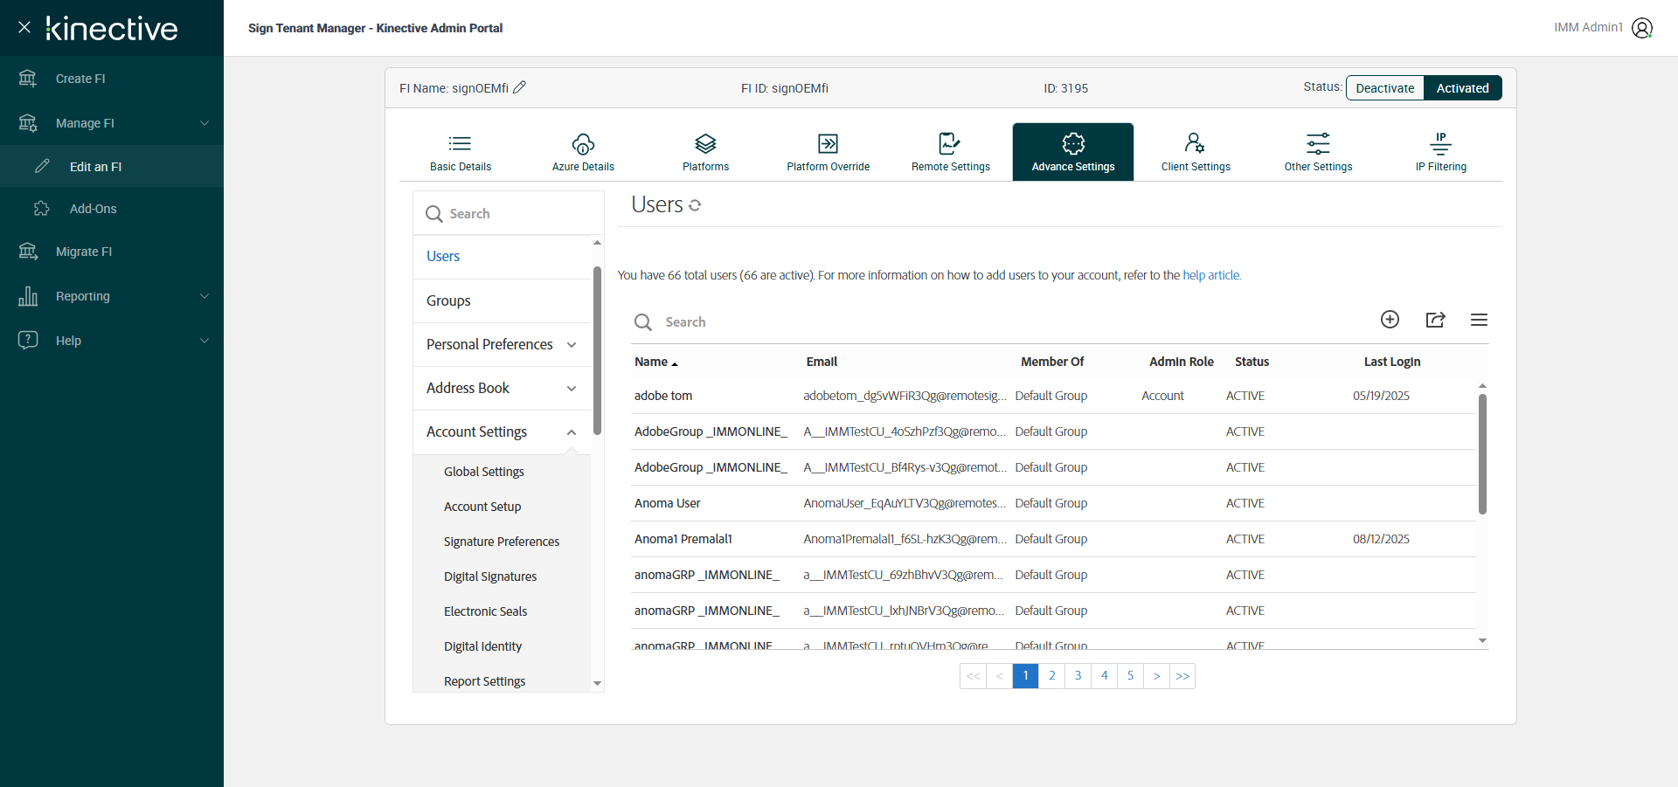Switch to the Remote Settings tab
Image resolution: width=1678 pixels, height=787 pixels.
coord(950,152)
